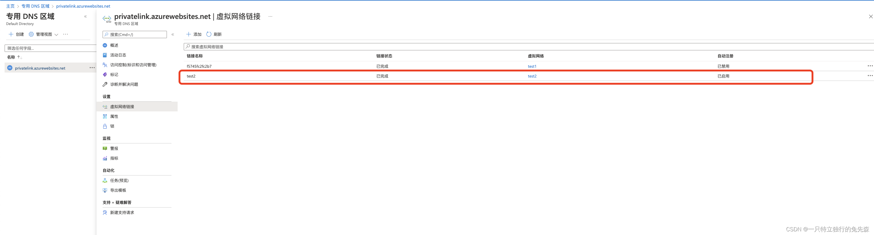
Task: Open 概述 in the resource menu
Action: click(114, 45)
